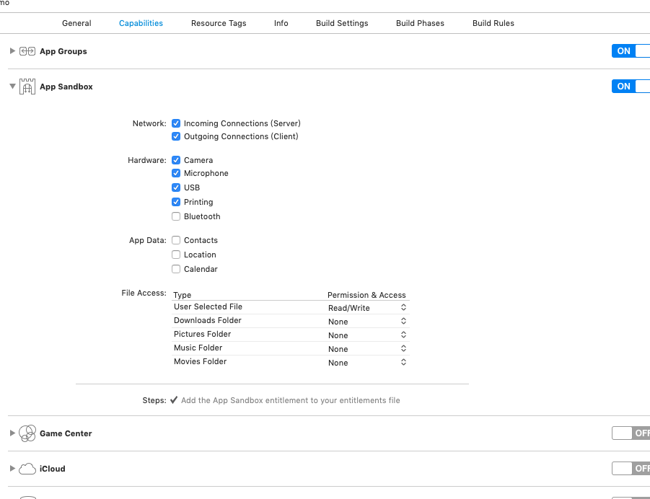Image resolution: width=650 pixels, height=499 pixels.
Task: Click the App Sandbox castle icon
Action: tap(27, 87)
